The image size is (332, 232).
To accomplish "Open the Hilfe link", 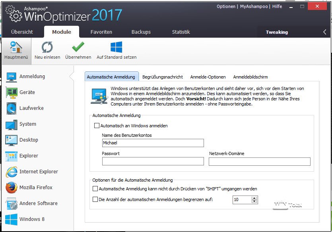I will (277, 6).
